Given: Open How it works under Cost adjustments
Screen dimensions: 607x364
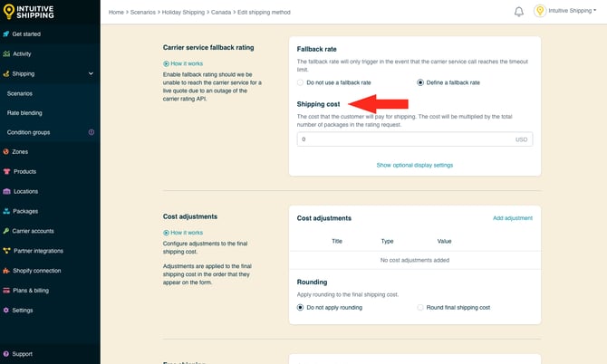Looking at the screenshot, I should pyautogui.click(x=186, y=233).
